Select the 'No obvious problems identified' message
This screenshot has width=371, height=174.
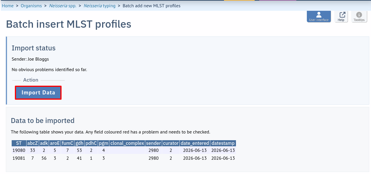(49, 70)
